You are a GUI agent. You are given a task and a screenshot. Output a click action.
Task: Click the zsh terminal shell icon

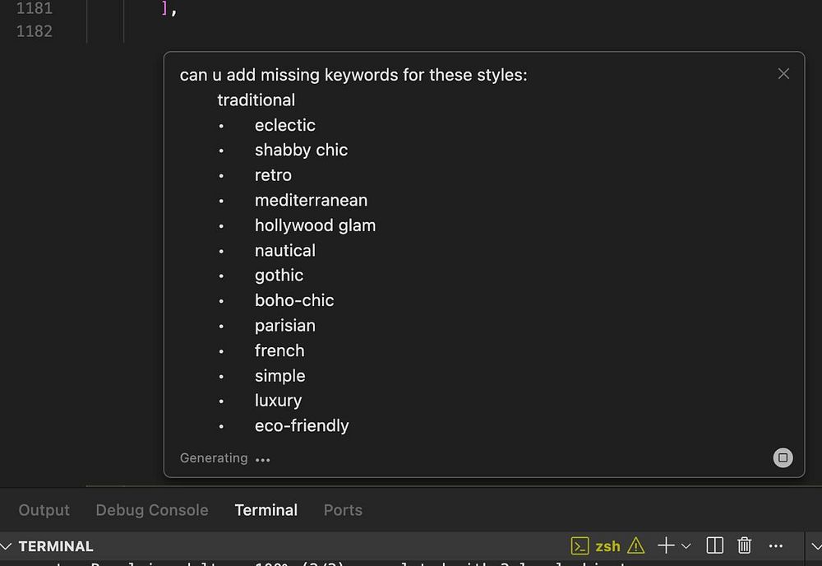(580, 545)
